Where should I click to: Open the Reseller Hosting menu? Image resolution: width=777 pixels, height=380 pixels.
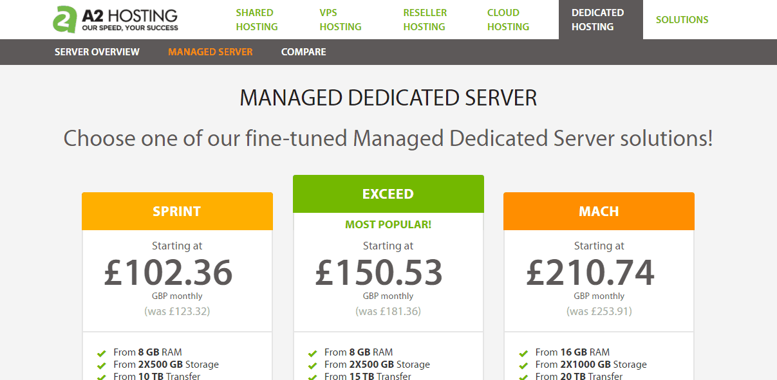425,19
